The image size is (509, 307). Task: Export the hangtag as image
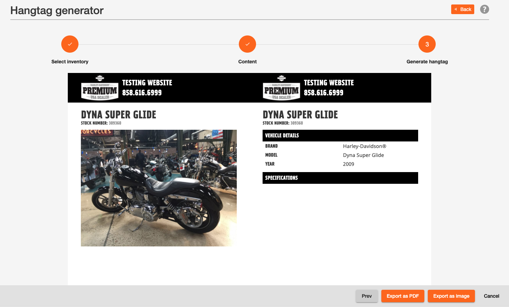[451, 296]
